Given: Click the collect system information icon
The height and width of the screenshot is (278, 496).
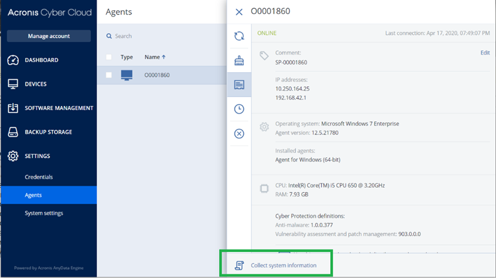Looking at the screenshot, I should click(239, 265).
